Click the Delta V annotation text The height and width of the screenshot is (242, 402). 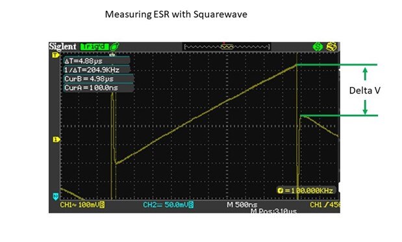click(x=364, y=90)
